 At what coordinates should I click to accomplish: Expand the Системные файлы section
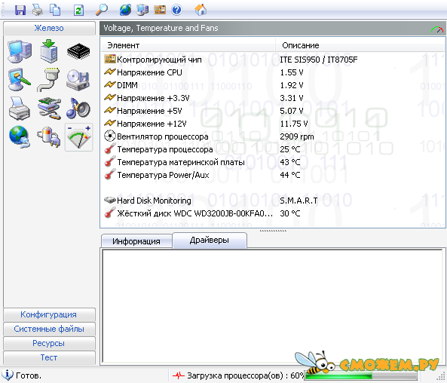tap(49, 329)
